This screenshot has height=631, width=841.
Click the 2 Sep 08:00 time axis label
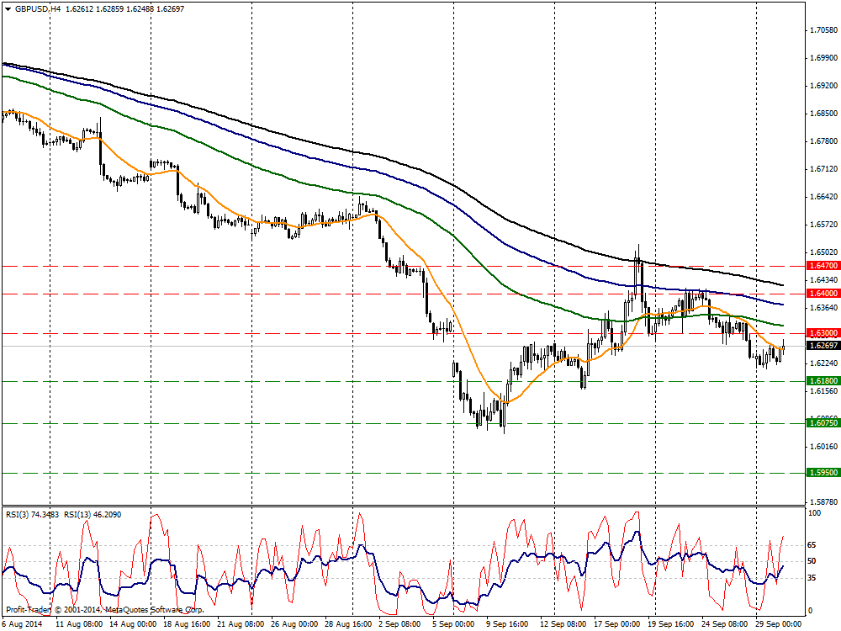[399, 624]
